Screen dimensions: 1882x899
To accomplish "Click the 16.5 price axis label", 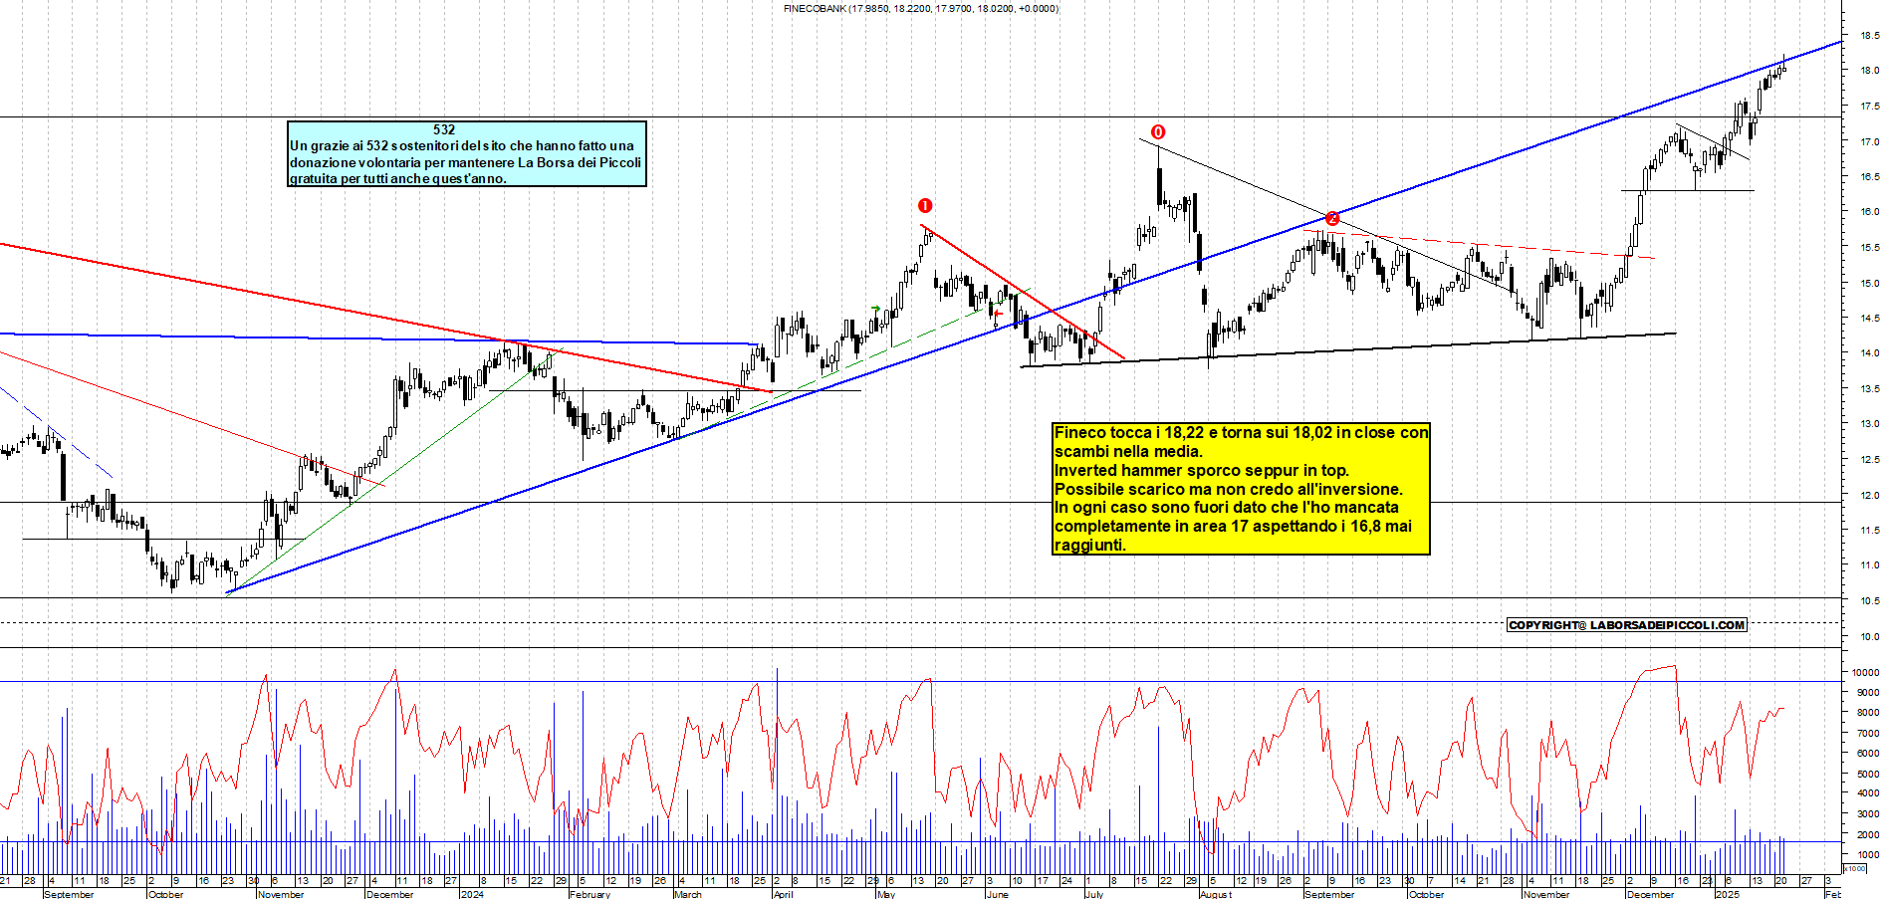I will click(x=1869, y=177).
